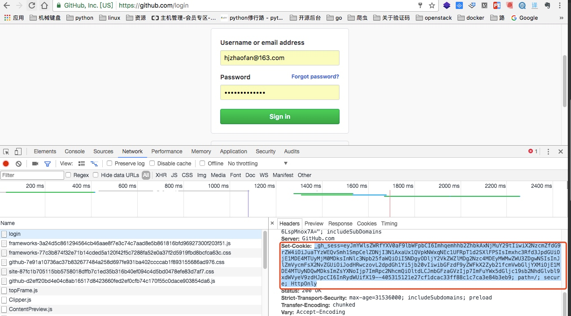571x316 pixels.
Task: Focus the Password input field
Action: (280, 92)
